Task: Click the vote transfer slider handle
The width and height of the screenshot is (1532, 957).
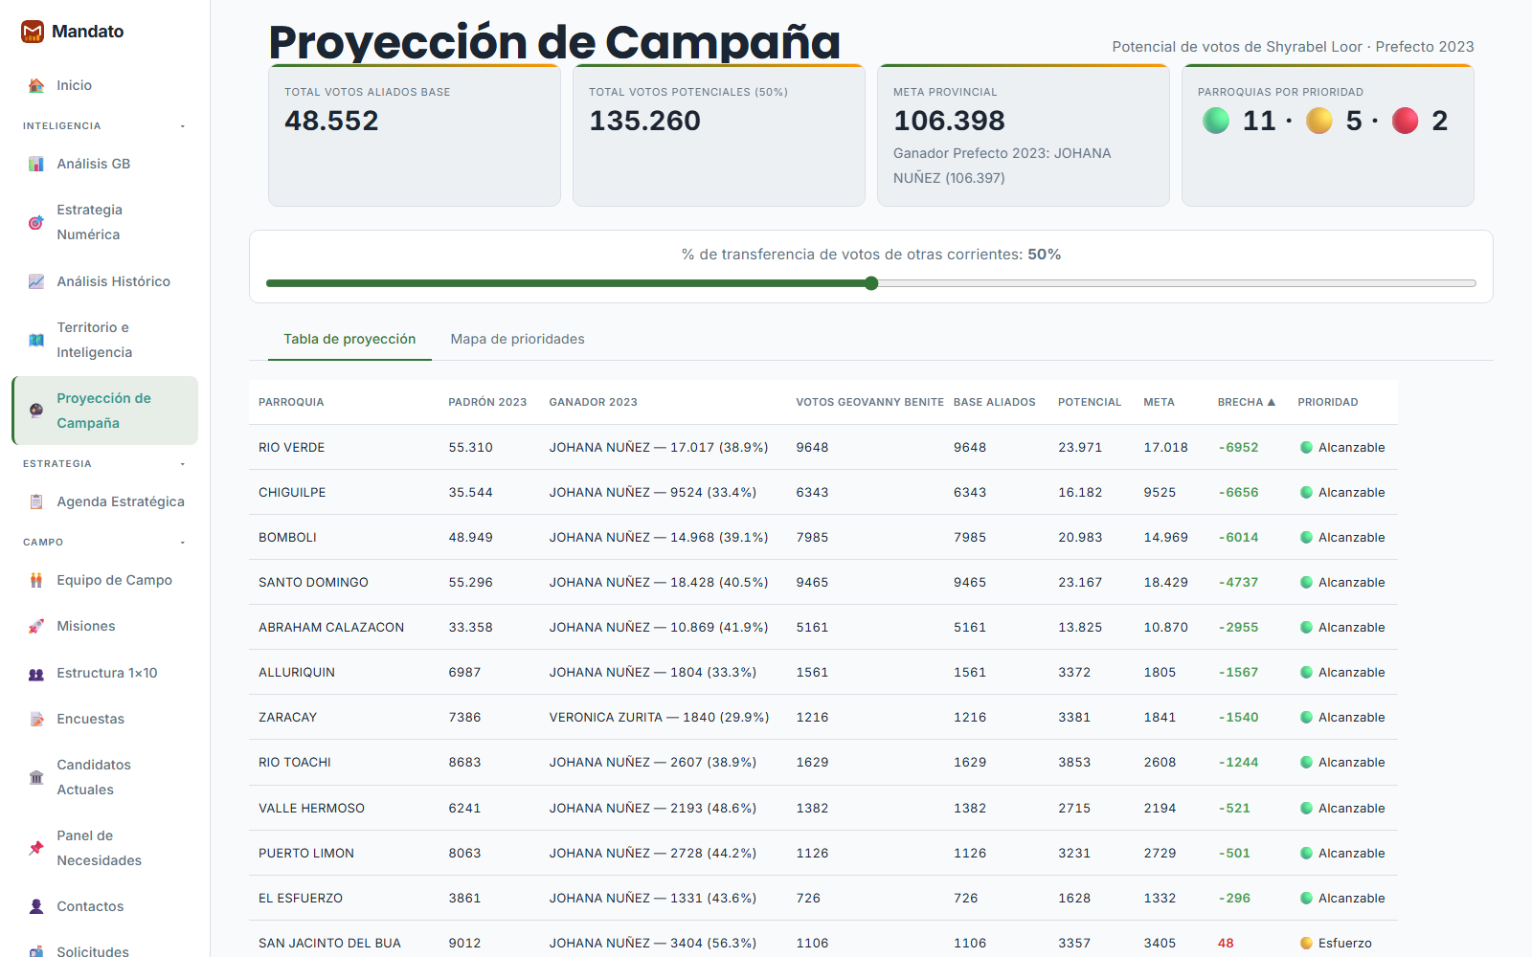Action: pos(871,283)
